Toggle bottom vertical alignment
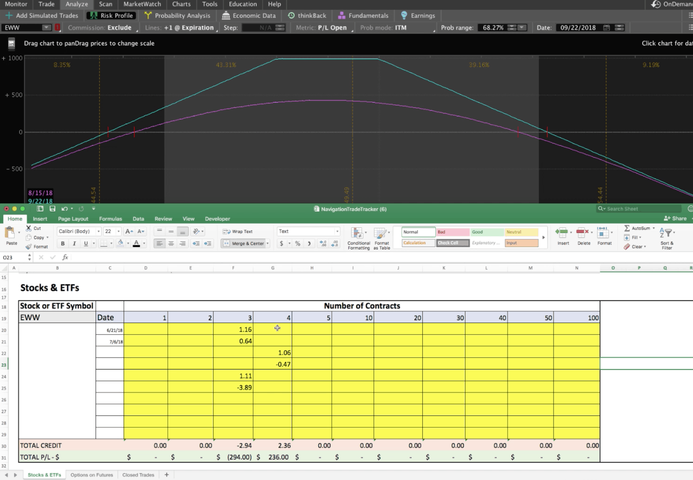Image resolution: width=693 pixels, height=480 pixels. [182, 231]
